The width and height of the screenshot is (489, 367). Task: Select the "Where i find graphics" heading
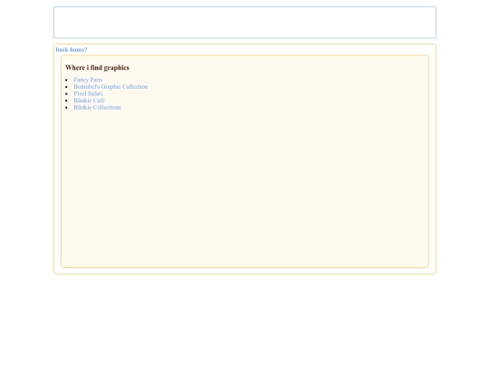[x=97, y=68]
